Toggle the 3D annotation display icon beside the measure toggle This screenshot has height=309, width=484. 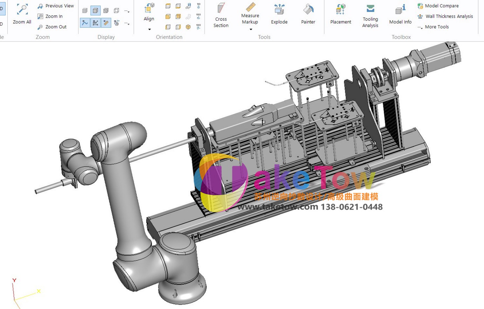(x=116, y=23)
